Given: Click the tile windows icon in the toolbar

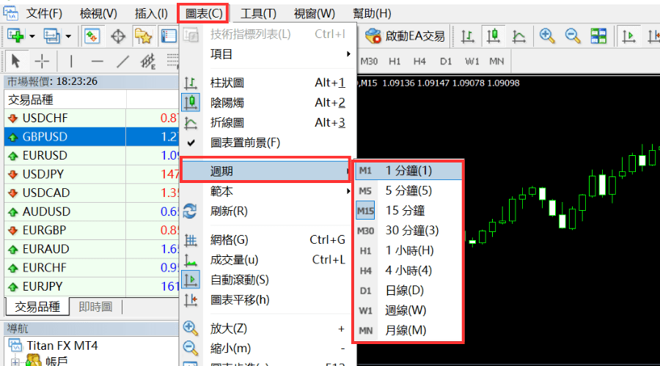Looking at the screenshot, I should pos(598,35).
